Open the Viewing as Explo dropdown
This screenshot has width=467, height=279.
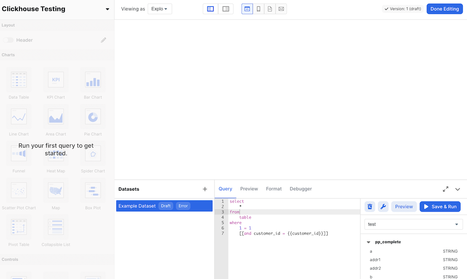(160, 9)
